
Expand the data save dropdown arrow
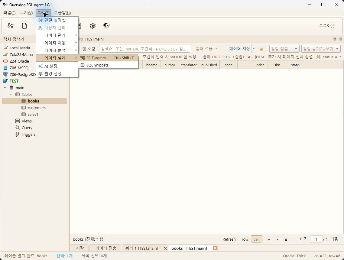coord(254,48)
